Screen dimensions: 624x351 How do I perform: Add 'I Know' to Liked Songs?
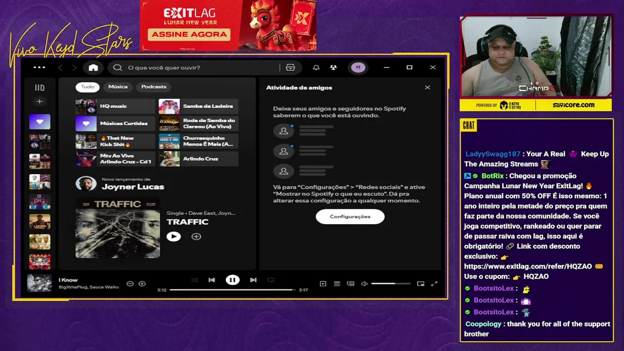142,284
